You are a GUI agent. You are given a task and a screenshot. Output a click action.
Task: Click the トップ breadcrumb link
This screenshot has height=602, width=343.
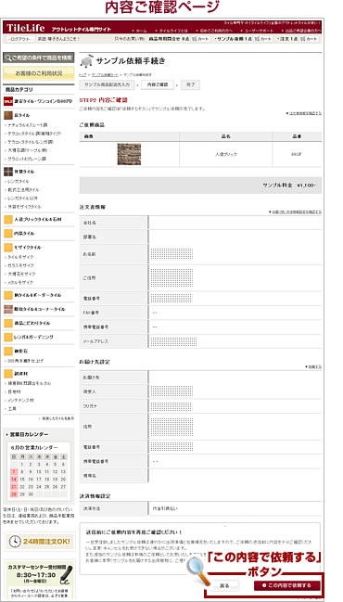(83, 74)
